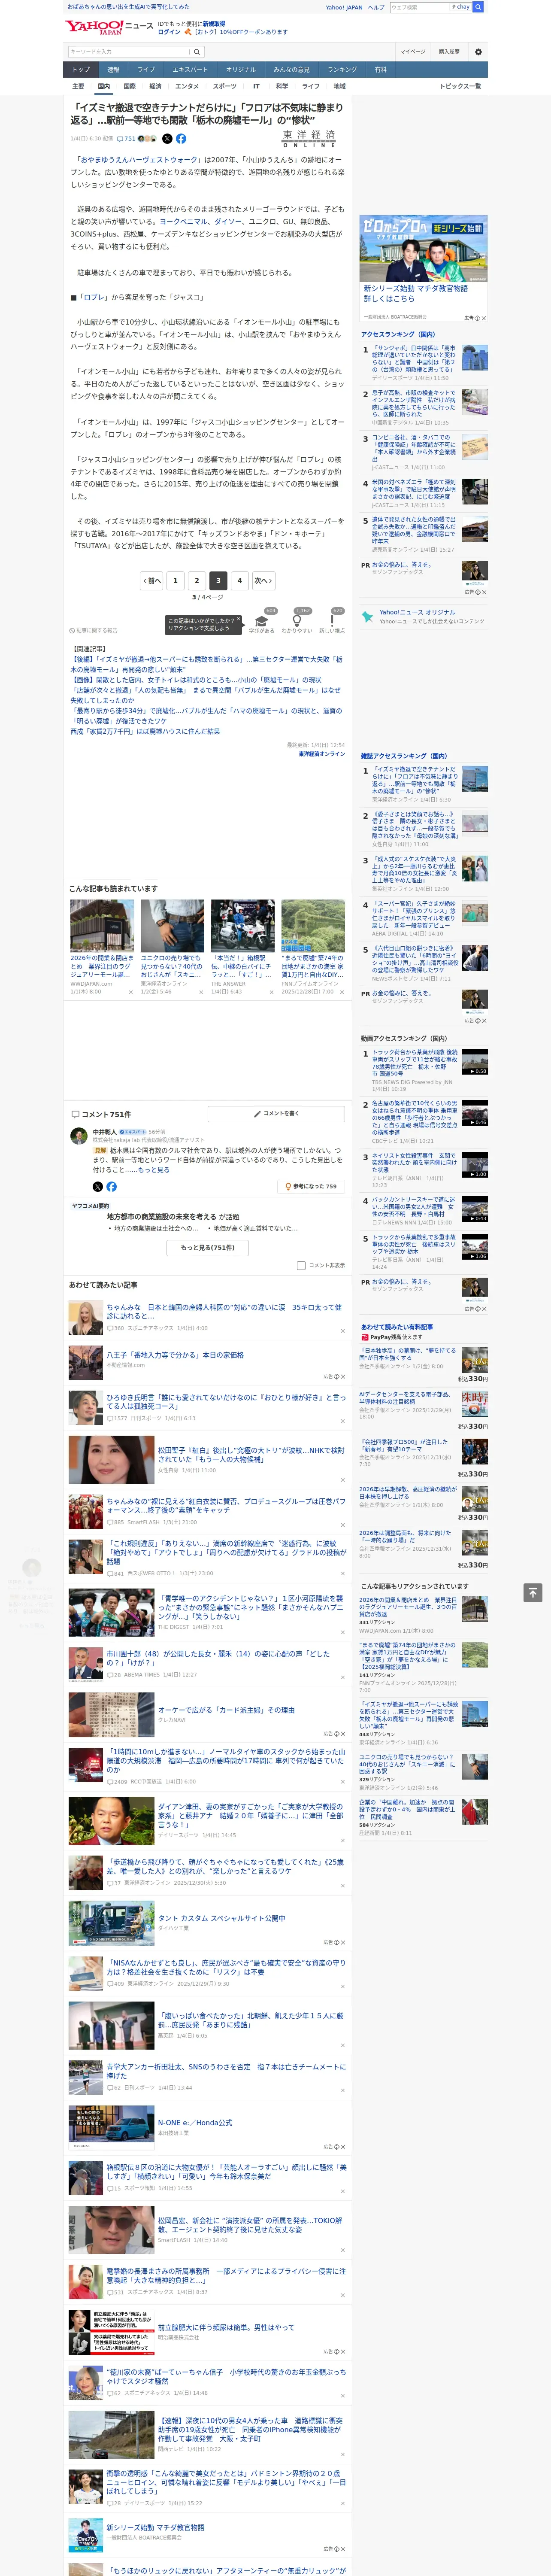Go to article page 4
Viewport: 551px width, 2576px height.
239,580
